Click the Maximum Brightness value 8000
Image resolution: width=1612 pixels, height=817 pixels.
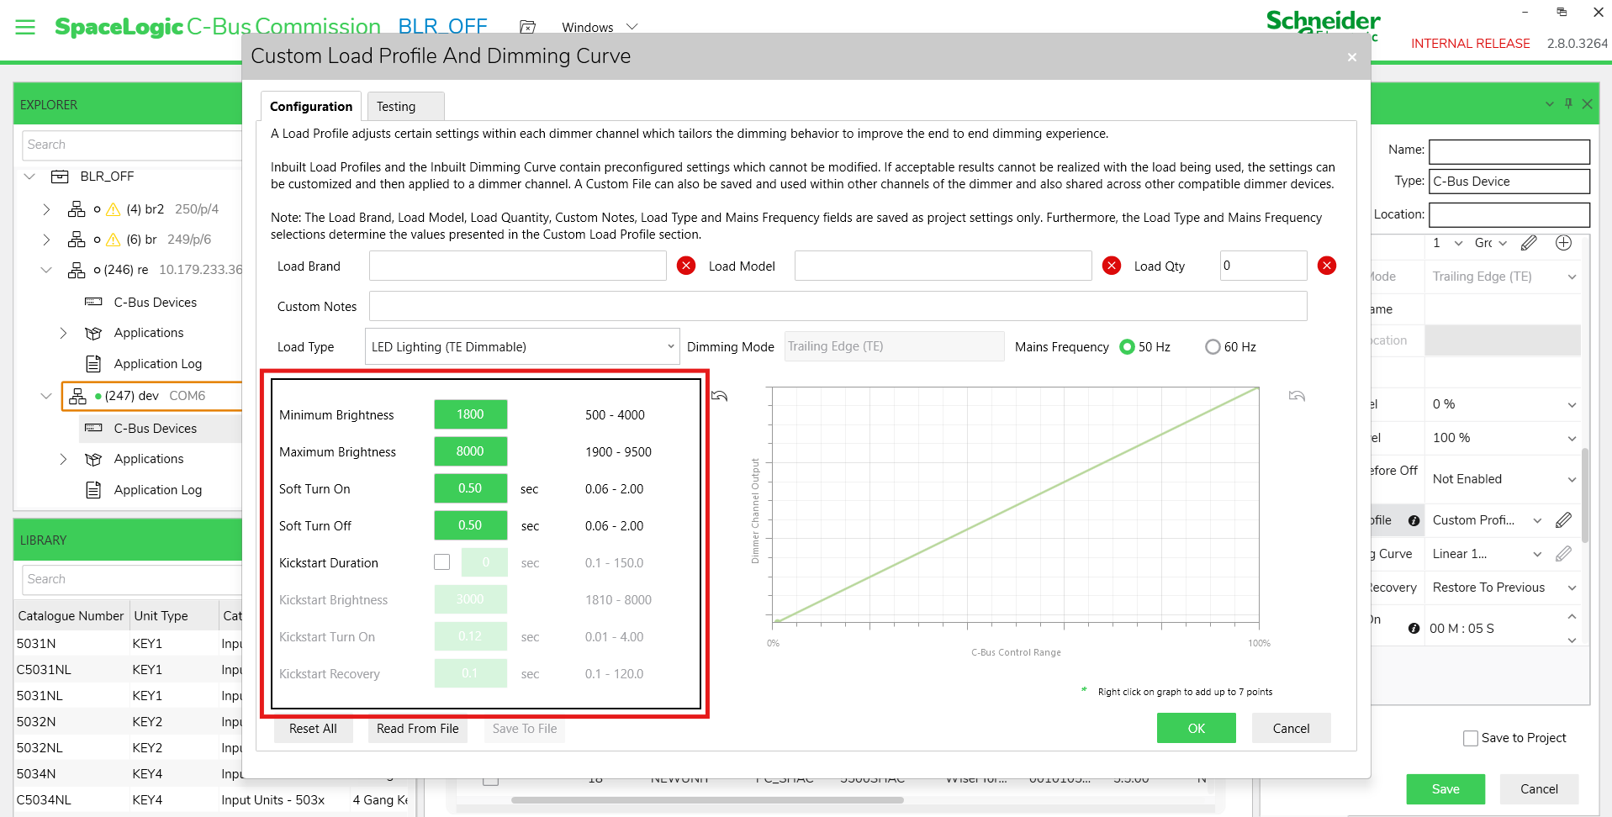pyautogui.click(x=471, y=451)
